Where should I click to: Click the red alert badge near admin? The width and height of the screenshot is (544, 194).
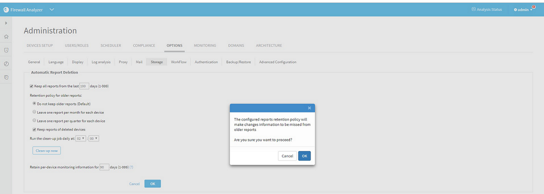pyautogui.click(x=533, y=7)
